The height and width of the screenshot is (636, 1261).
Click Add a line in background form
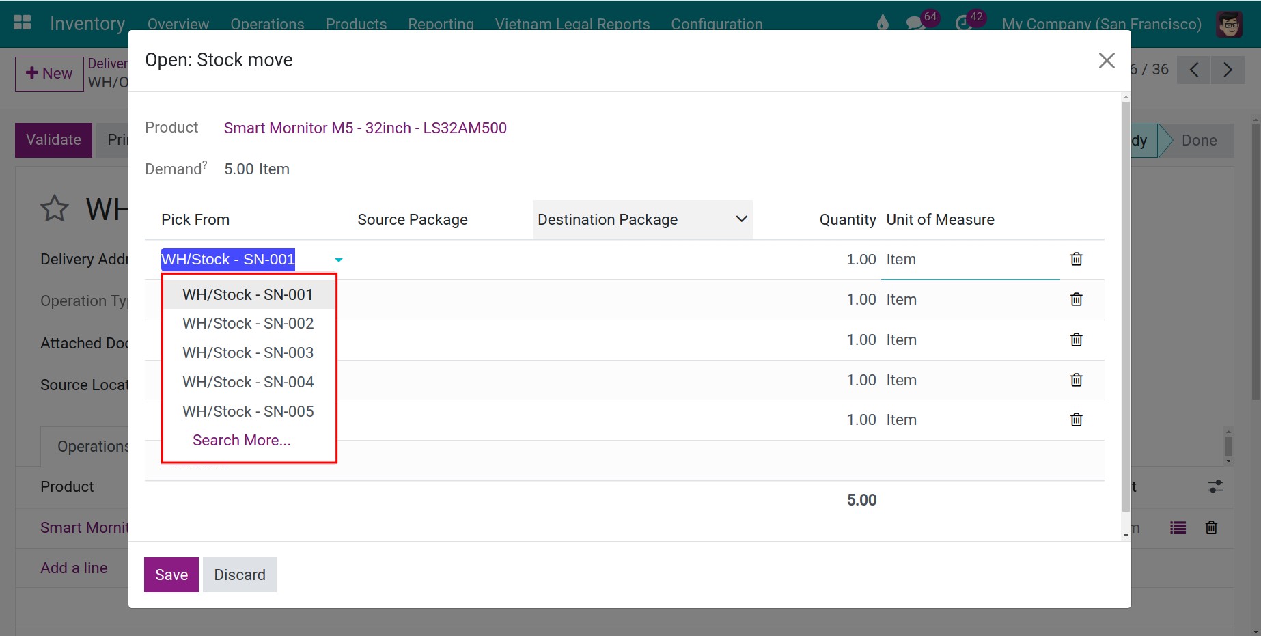coord(74,568)
